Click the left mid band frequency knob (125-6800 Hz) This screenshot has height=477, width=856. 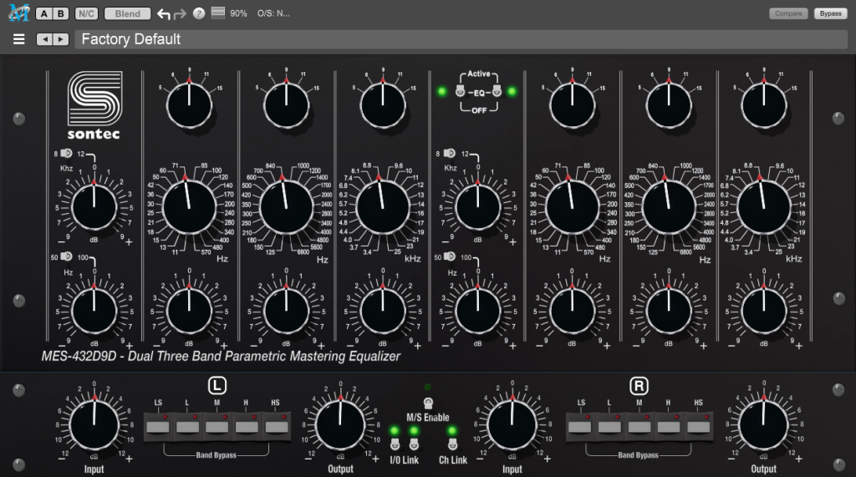coord(286,208)
